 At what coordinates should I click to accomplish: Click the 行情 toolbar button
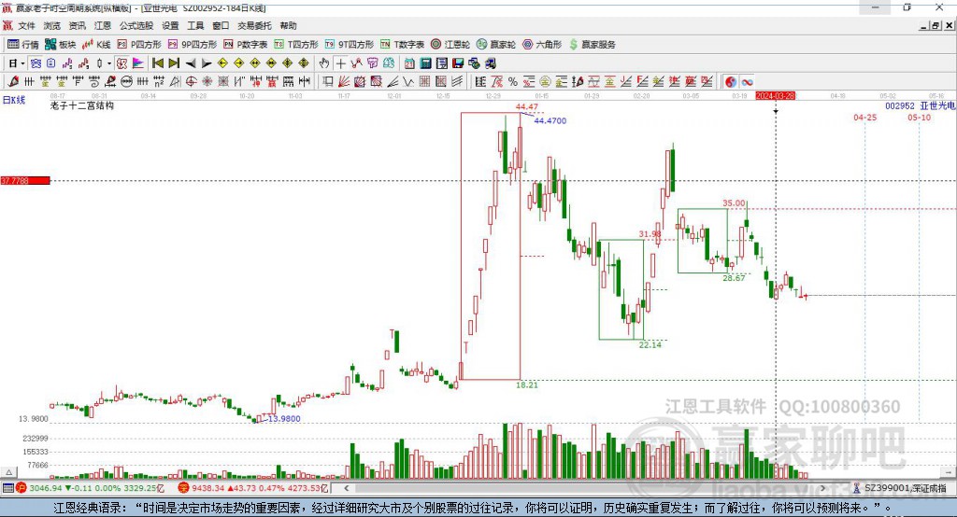[23, 45]
